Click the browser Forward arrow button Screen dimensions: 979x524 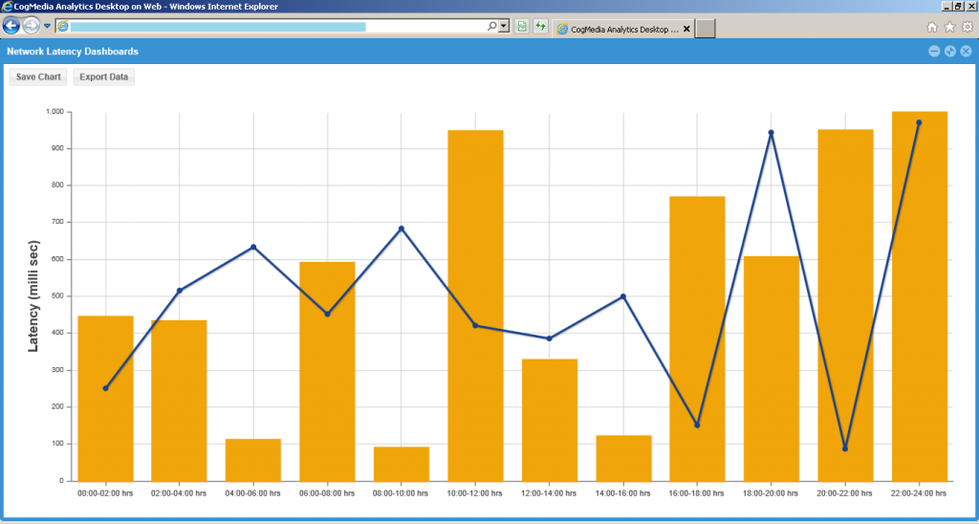(31, 26)
